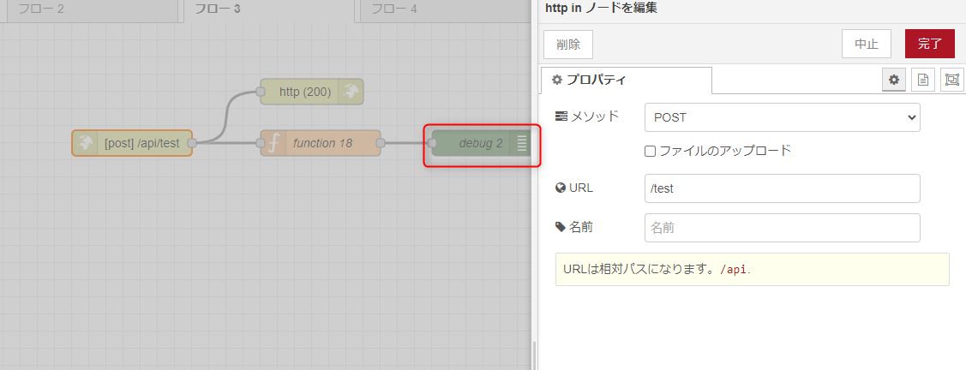Select the プロパティ tab

[626, 80]
